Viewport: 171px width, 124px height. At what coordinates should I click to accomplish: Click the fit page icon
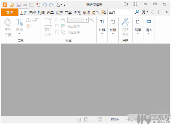[57, 20]
